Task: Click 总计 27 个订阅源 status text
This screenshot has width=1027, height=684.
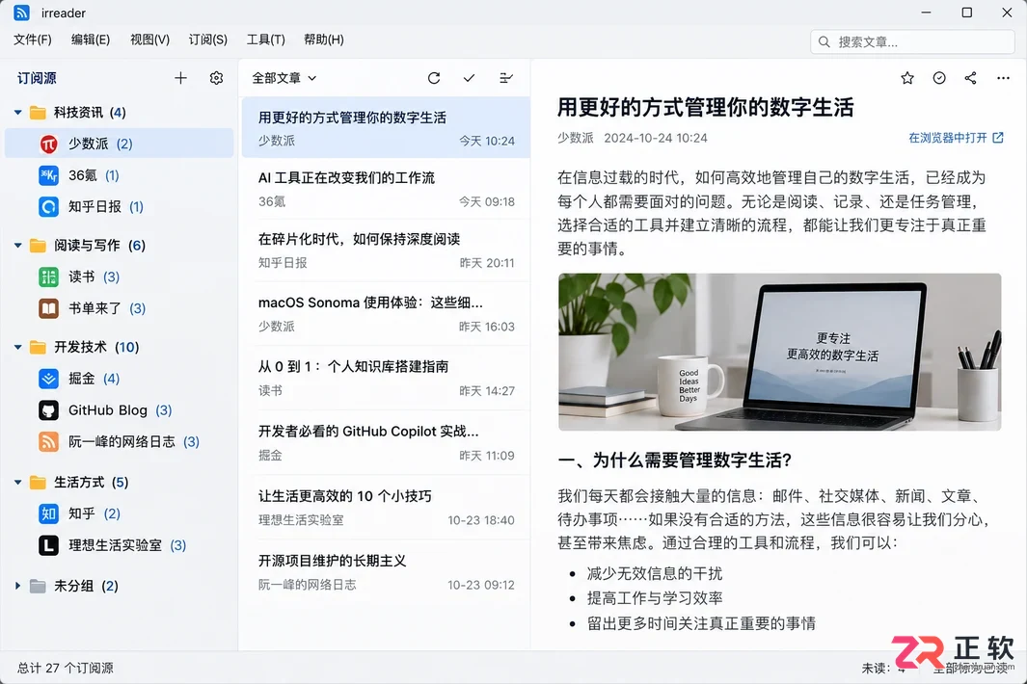Action: tap(65, 668)
